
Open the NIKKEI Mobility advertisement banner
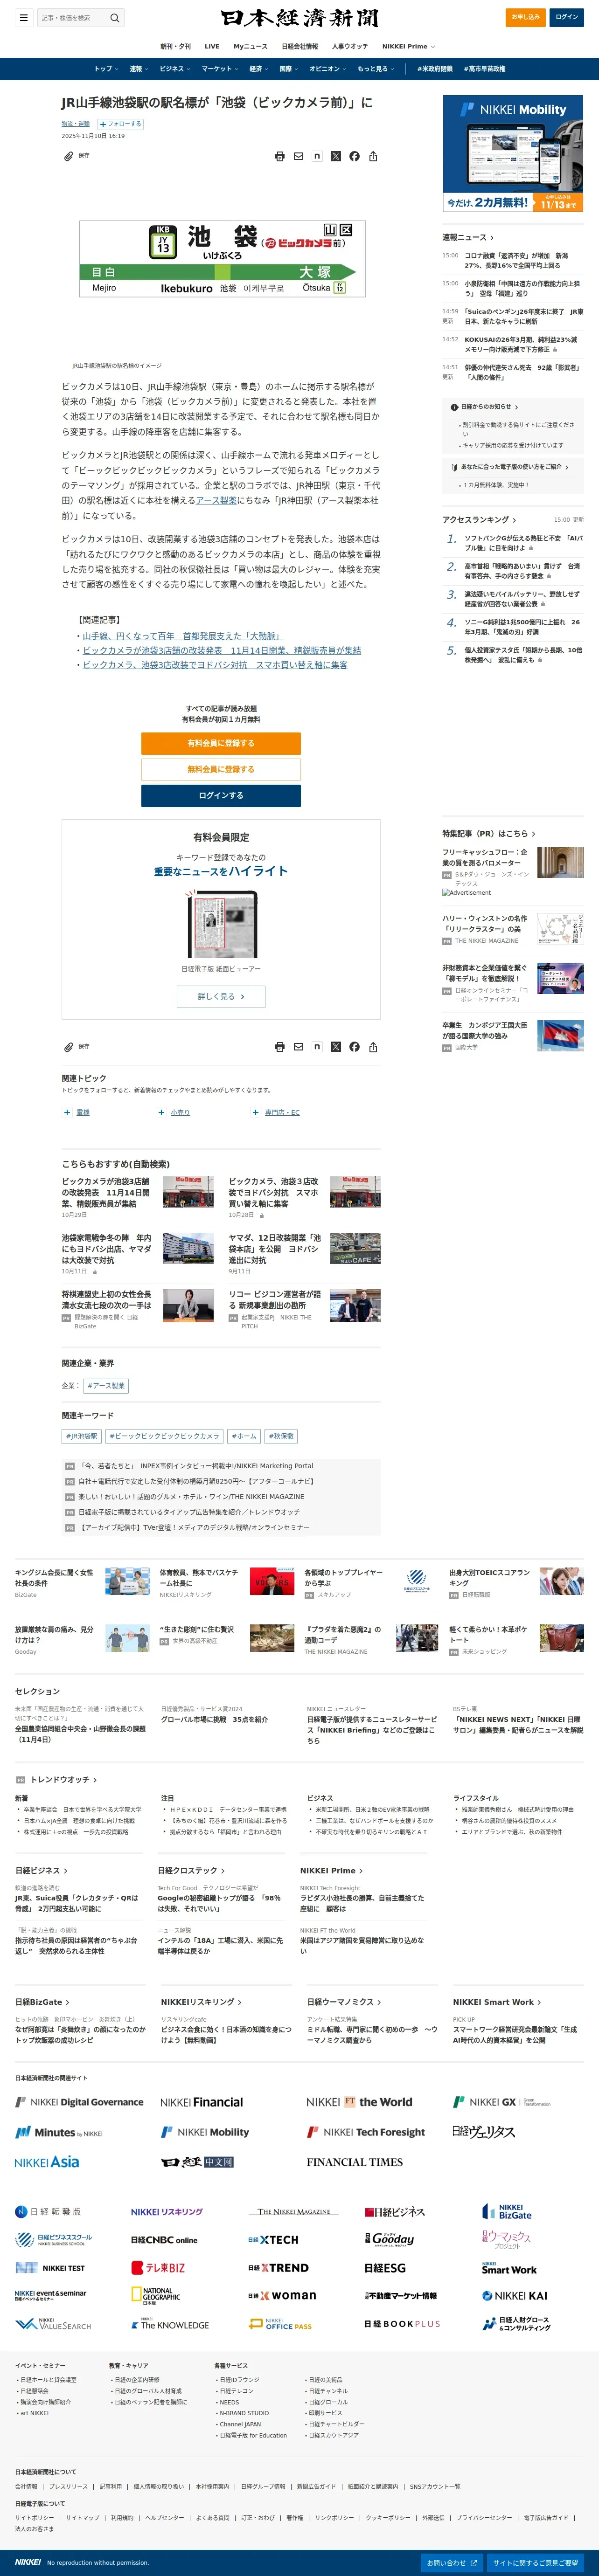click(x=513, y=153)
